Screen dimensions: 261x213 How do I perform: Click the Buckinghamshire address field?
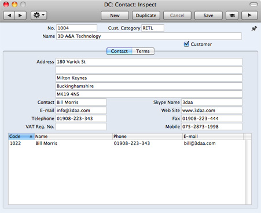click(x=149, y=86)
